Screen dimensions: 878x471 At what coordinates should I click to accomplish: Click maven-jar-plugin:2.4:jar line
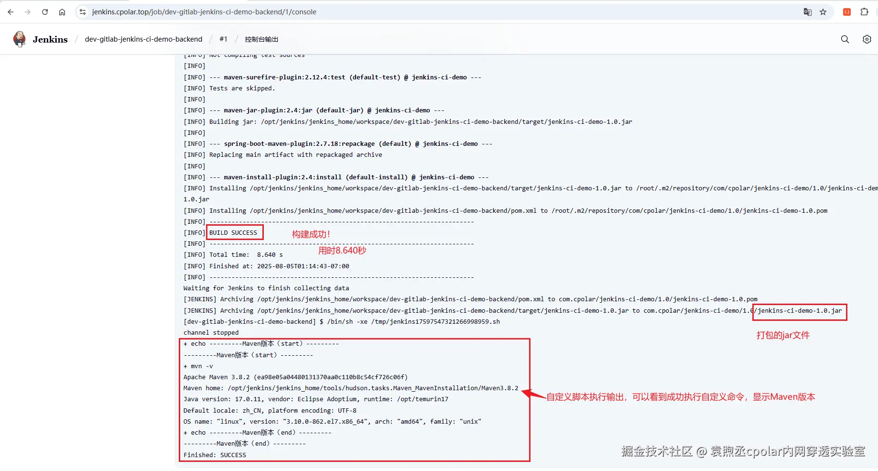click(x=314, y=110)
